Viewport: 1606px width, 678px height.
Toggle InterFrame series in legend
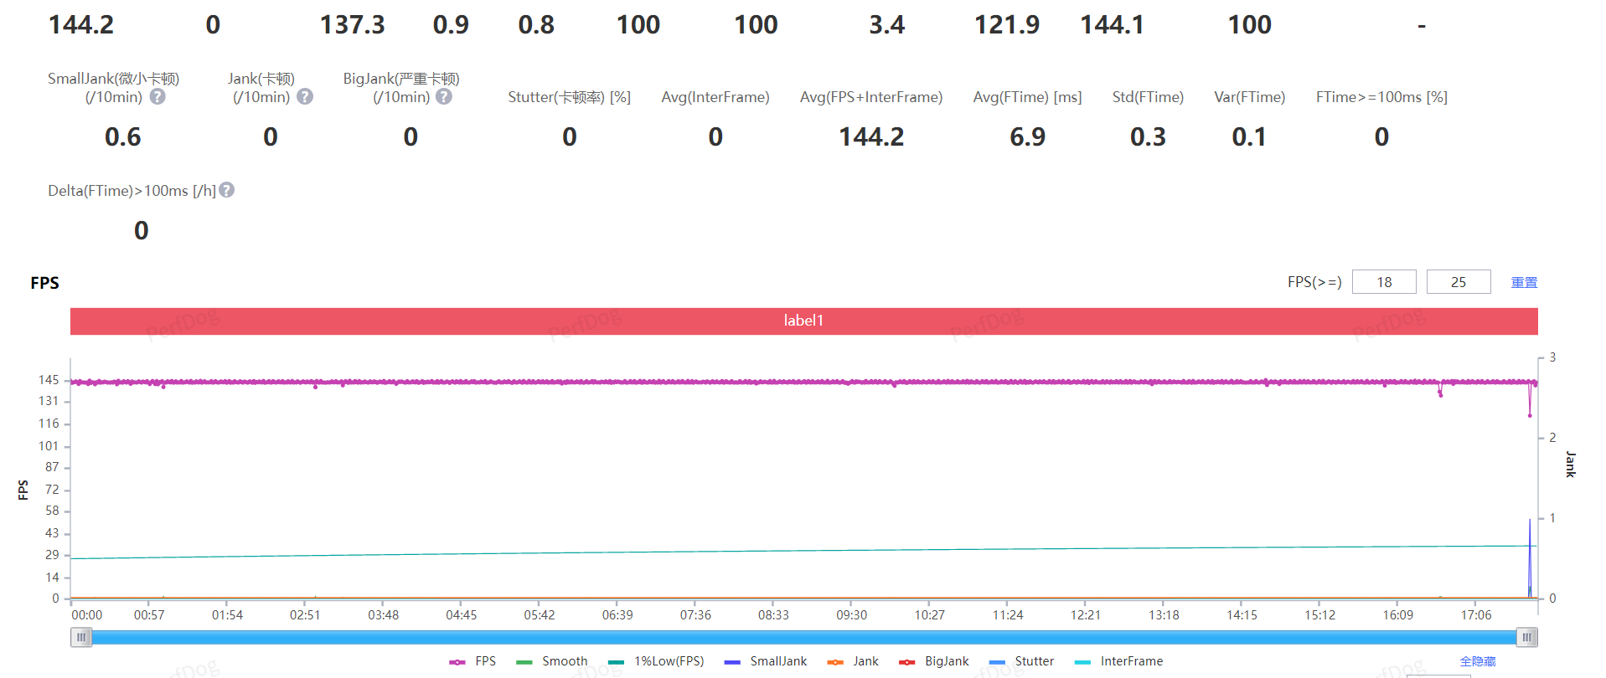coord(1119,661)
